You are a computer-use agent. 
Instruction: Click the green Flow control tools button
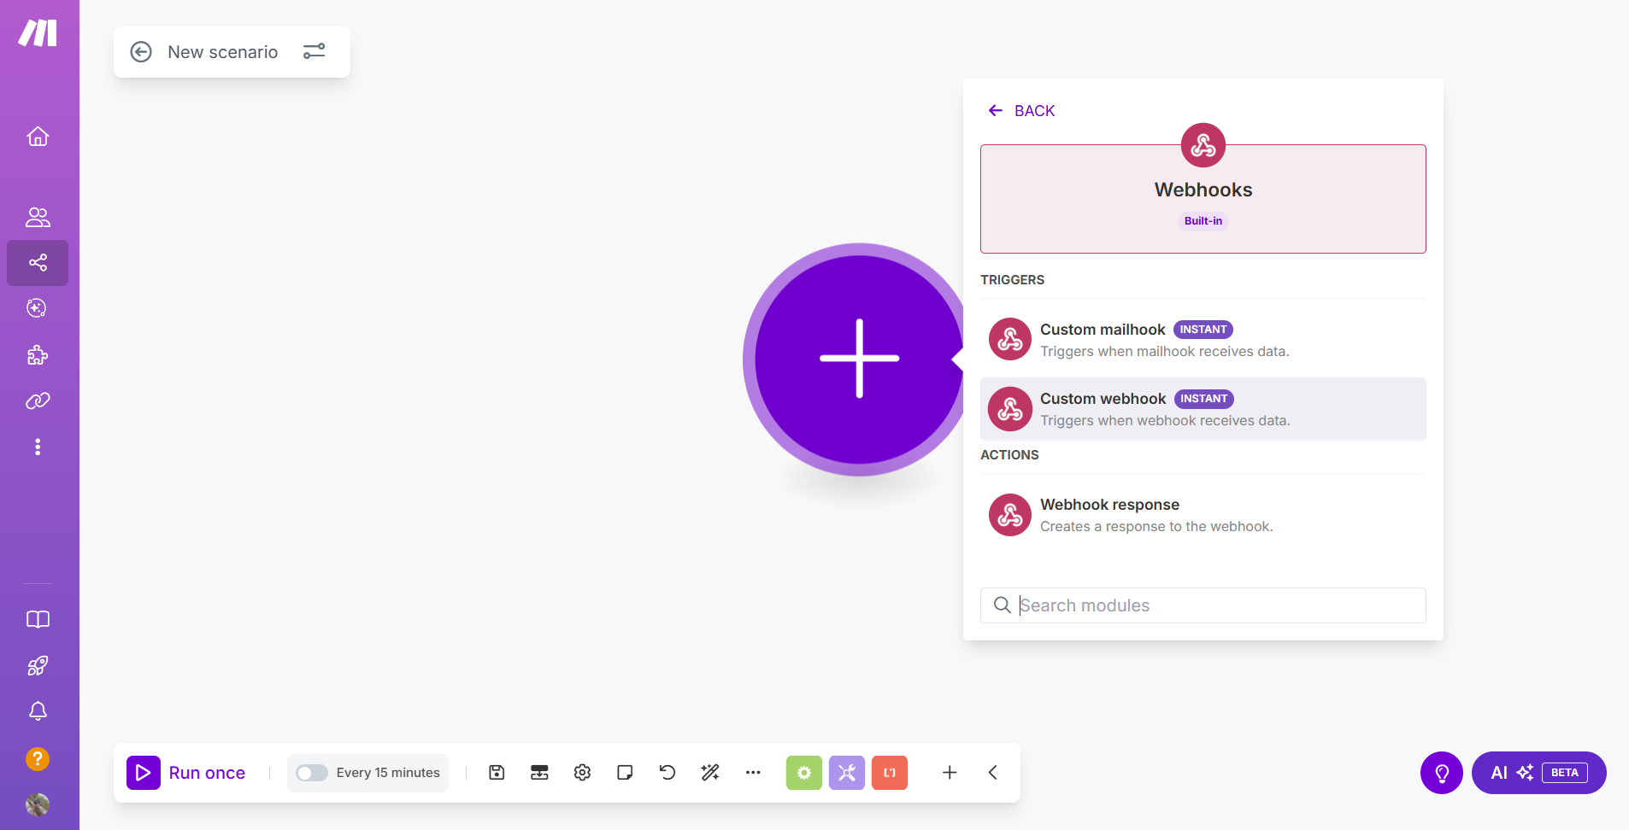point(804,773)
